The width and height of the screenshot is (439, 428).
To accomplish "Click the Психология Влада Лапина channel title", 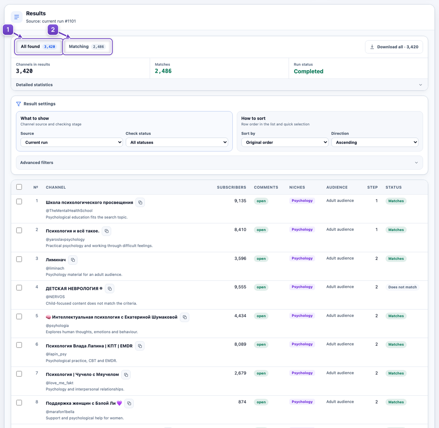I will [89, 346].
